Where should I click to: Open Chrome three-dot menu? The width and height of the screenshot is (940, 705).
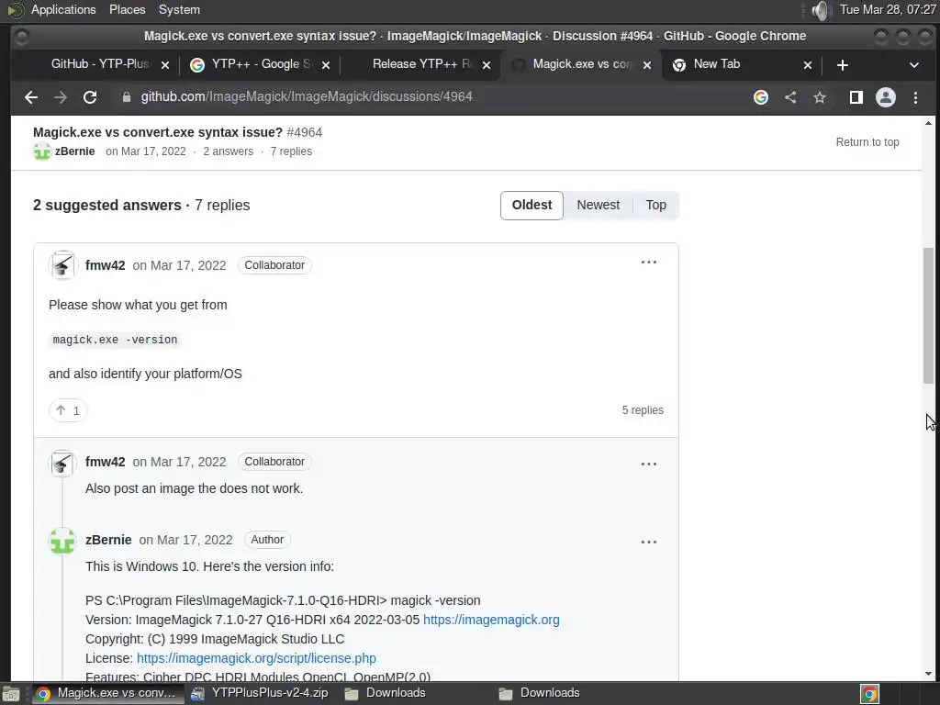[x=915, y=97]
